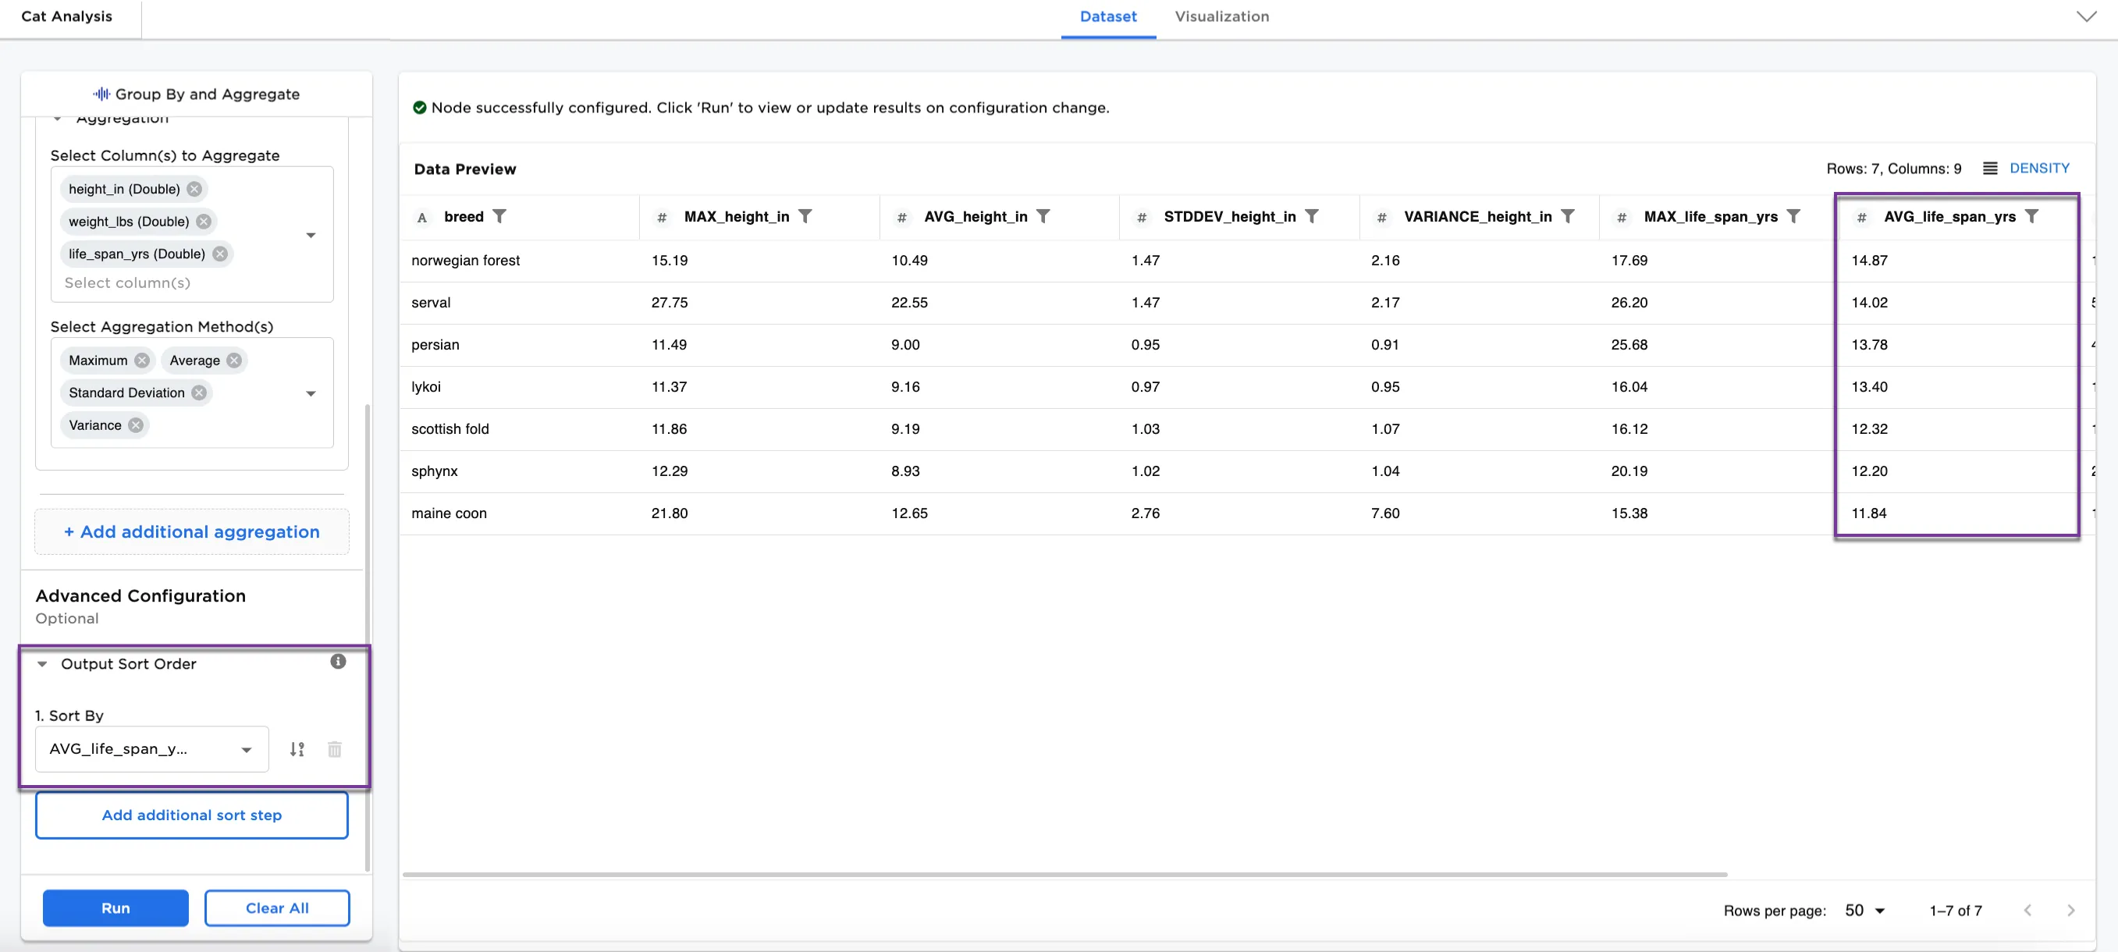This screenshot has height=952, width=2118.
Task: Click the DENSITY view icon above the table
Action: [1992, 168]
